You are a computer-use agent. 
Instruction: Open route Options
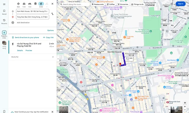tap(50, 30)
